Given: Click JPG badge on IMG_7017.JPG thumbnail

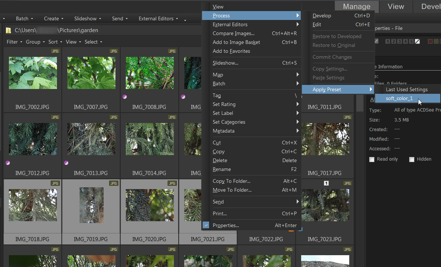Looking at the screenshot, I should [x=347, y=117].
